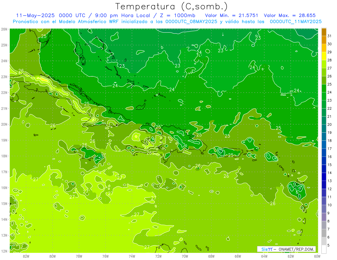The width and height of the screenshot is (337, 260).
Task: Select the '0000UTC_11MAY2025' valid-until time
Action: pos(295,21)
